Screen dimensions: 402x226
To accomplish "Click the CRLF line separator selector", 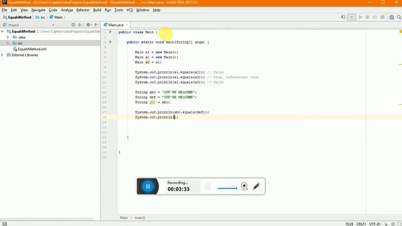I will point(361,224).
